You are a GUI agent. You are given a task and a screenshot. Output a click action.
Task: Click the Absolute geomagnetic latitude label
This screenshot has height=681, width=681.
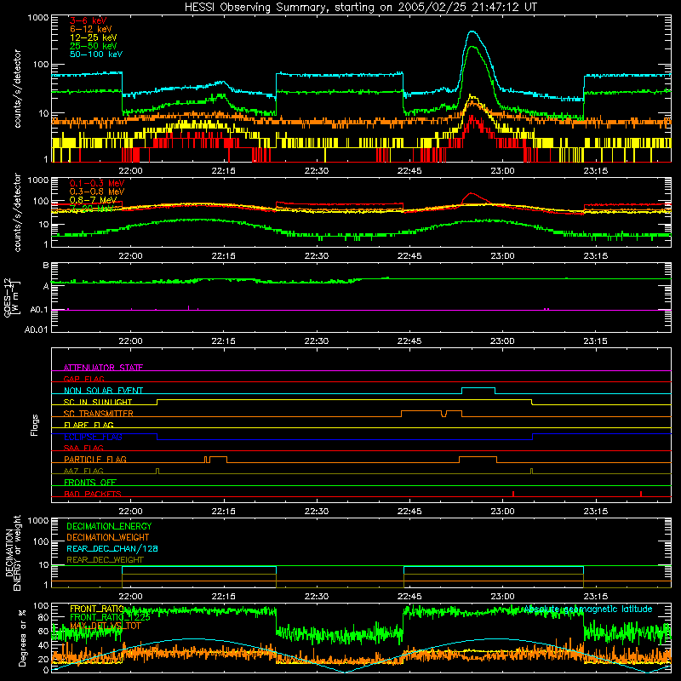point(588,609)
